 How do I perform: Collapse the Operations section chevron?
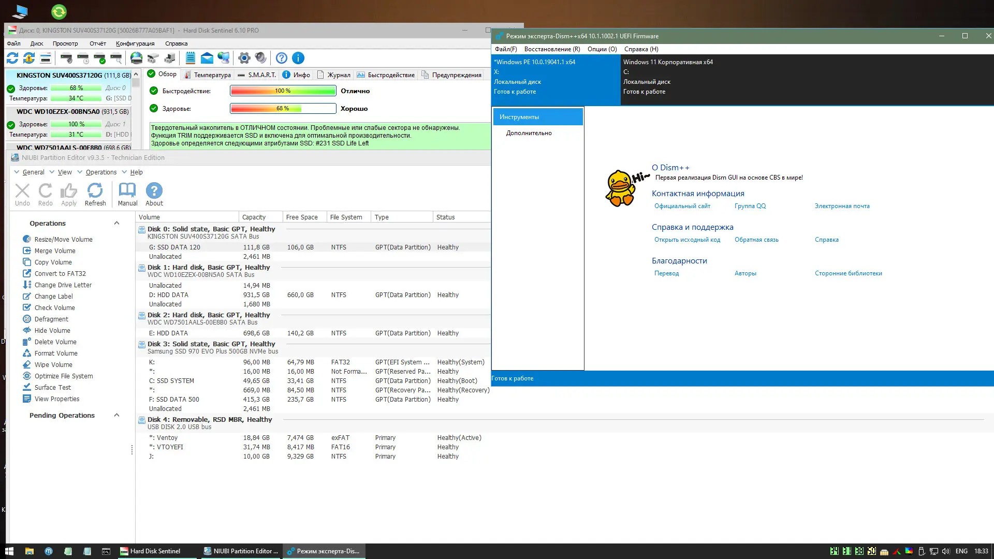[116, 223]
